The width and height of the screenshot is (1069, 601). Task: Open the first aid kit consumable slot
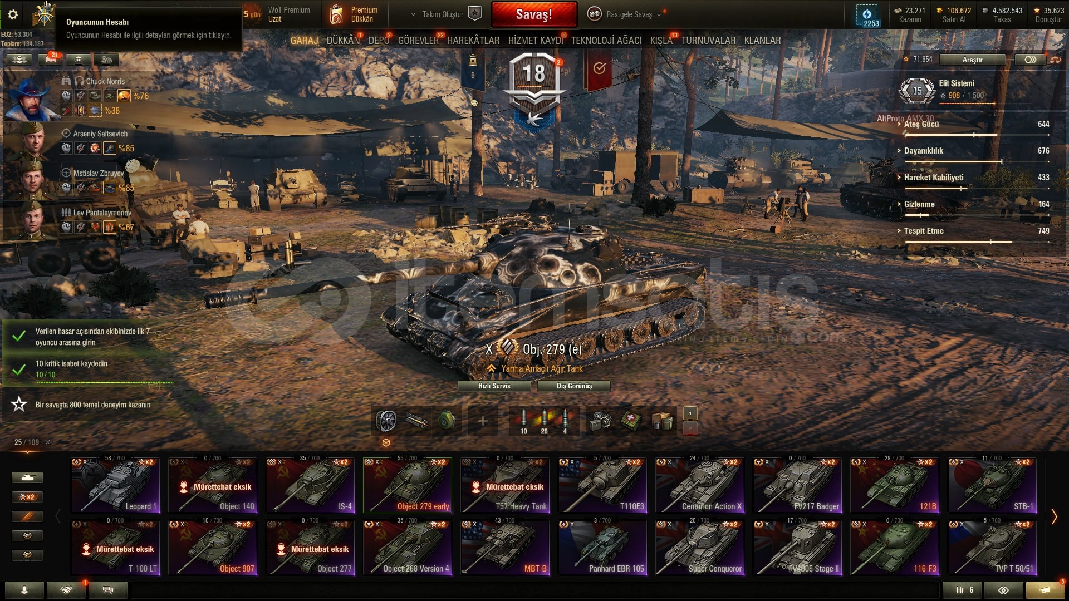pos(631,421)
